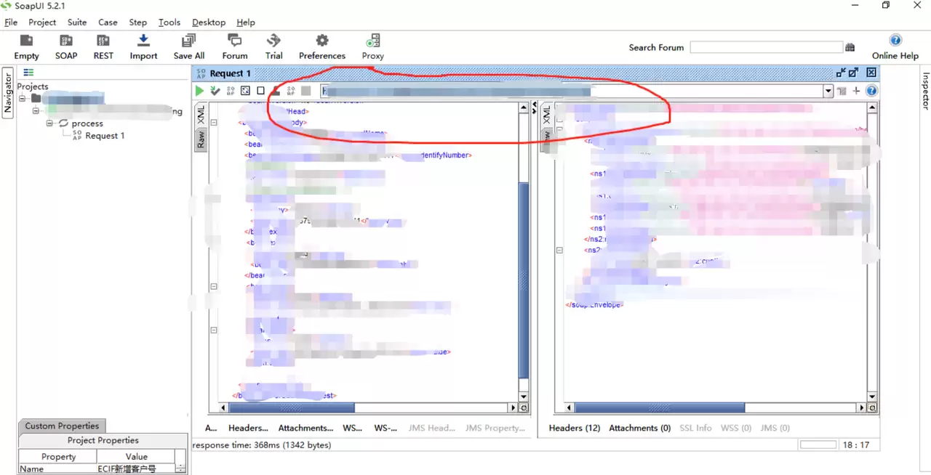931x475 pixels.
Task: Open the Project menu
Action: (x=42, y=22)
